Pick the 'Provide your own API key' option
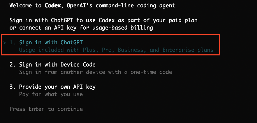 point(57,87)
